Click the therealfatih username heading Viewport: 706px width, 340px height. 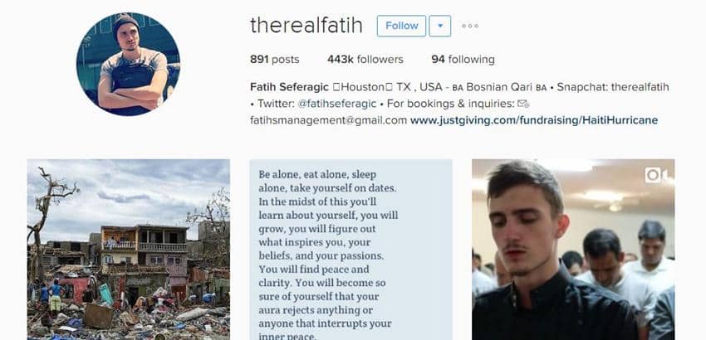point(306,26)
